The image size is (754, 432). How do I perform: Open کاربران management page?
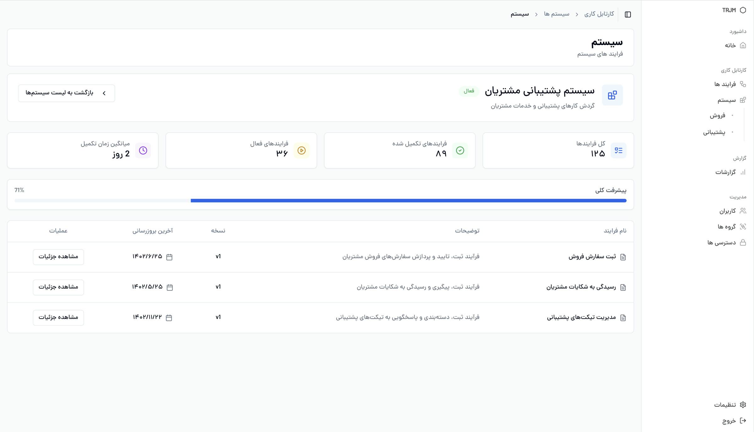[x=728, y=211]
